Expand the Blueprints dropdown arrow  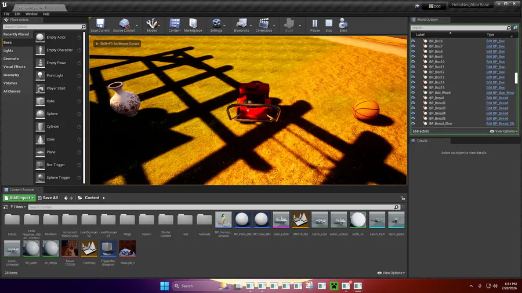pyautogui.click(x=251, y=25)
